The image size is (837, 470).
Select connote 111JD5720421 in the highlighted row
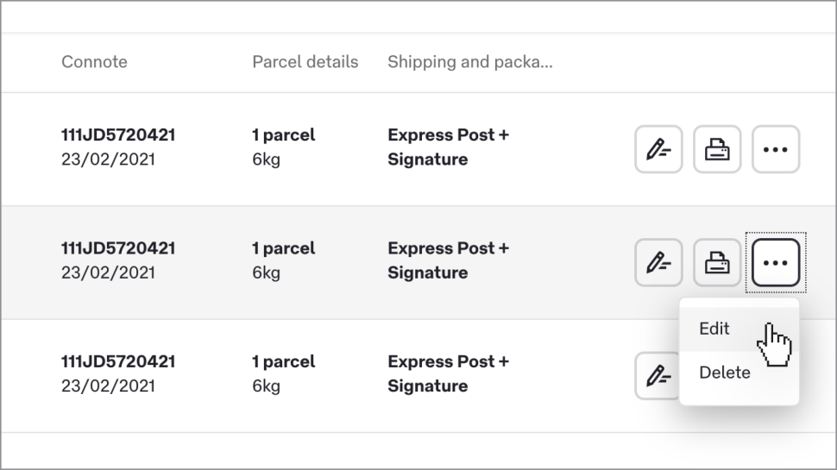point(118,248)
